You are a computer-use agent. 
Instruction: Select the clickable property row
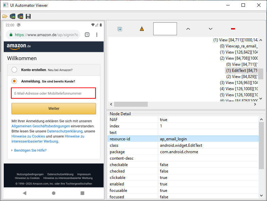click(183, 178)
